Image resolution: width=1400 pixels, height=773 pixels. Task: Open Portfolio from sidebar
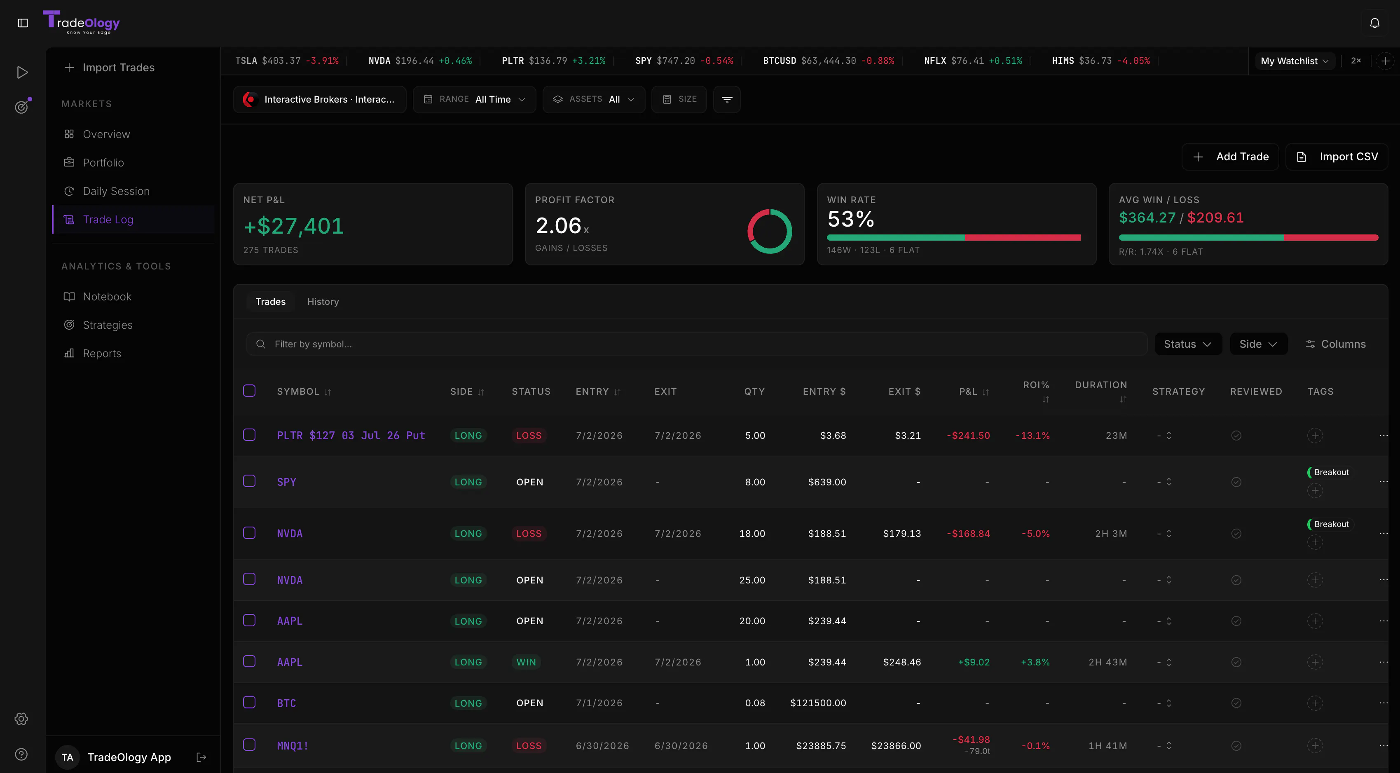click(x=133, y=162)
